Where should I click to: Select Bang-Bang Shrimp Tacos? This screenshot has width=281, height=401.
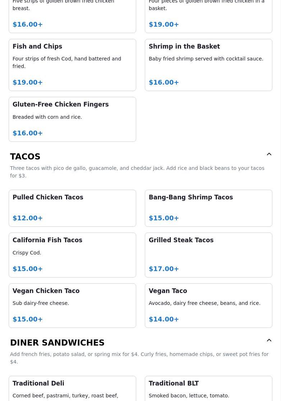click(x=208, y=208)
